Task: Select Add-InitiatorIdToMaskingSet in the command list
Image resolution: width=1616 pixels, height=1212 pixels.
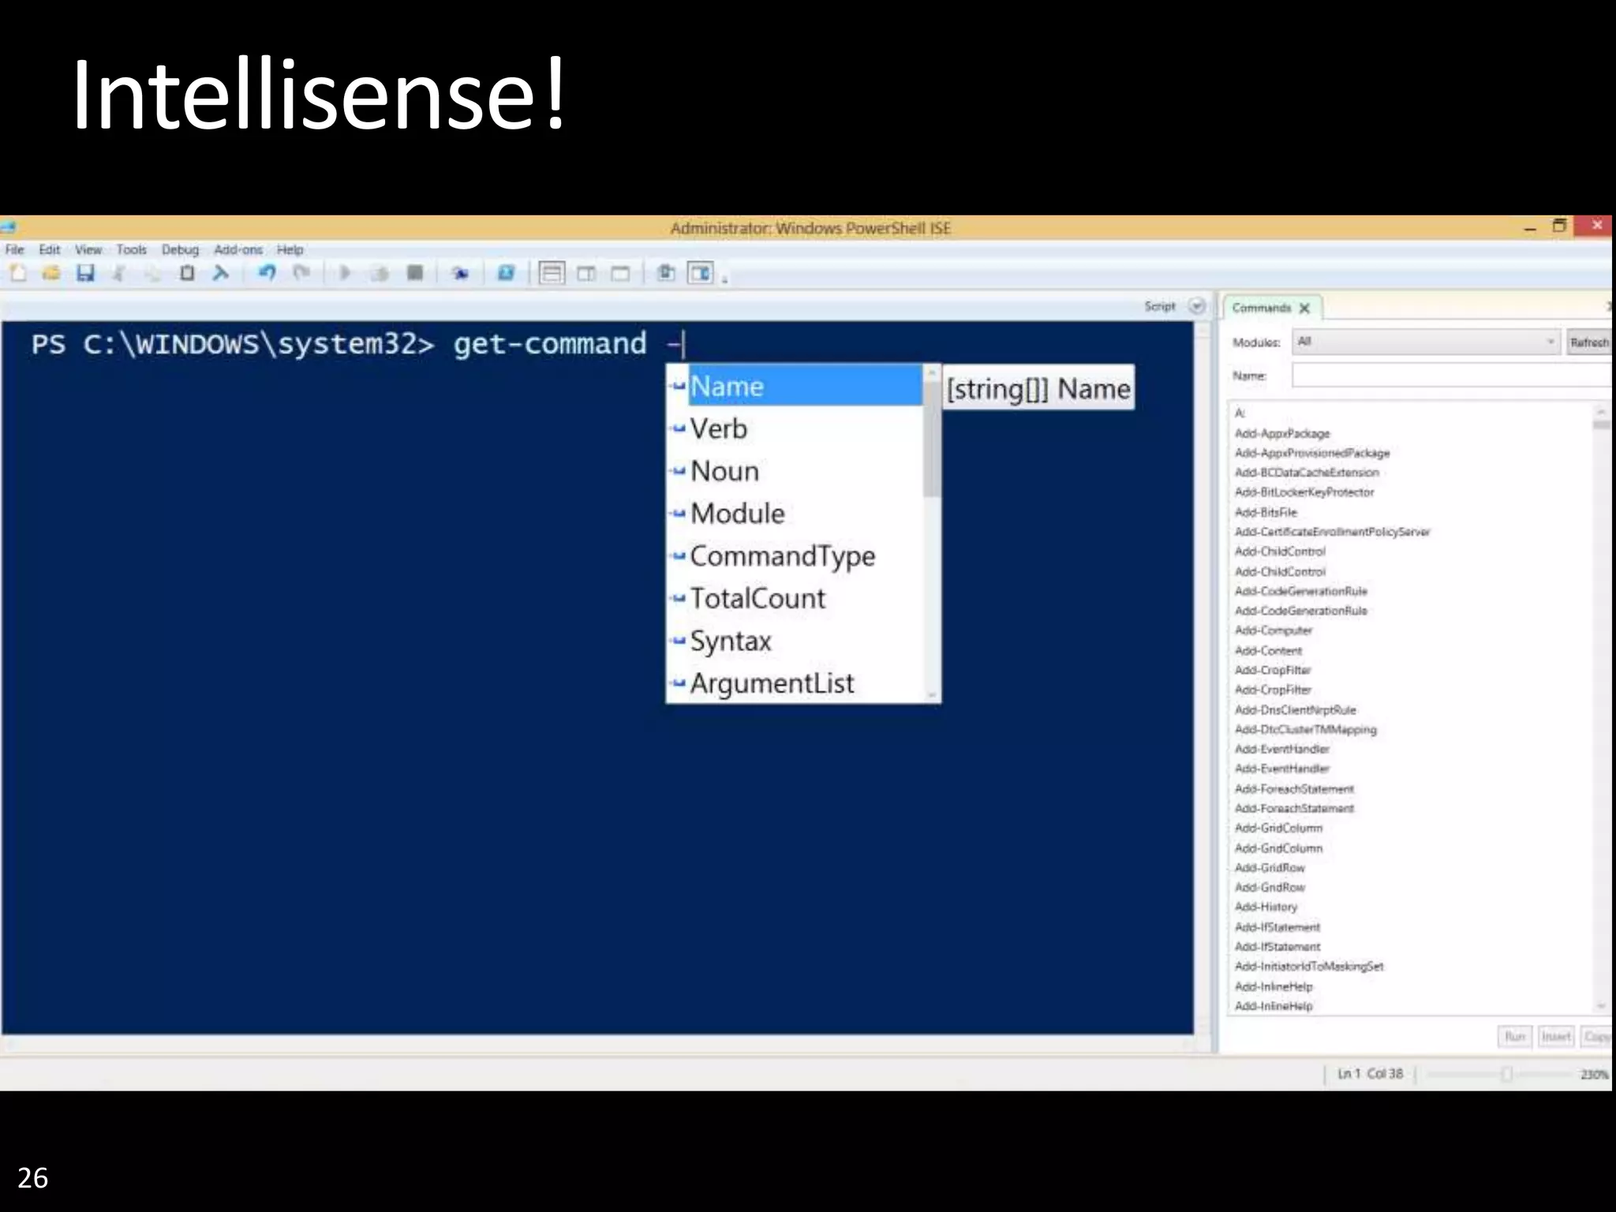Action: [x=1309, y=966]
